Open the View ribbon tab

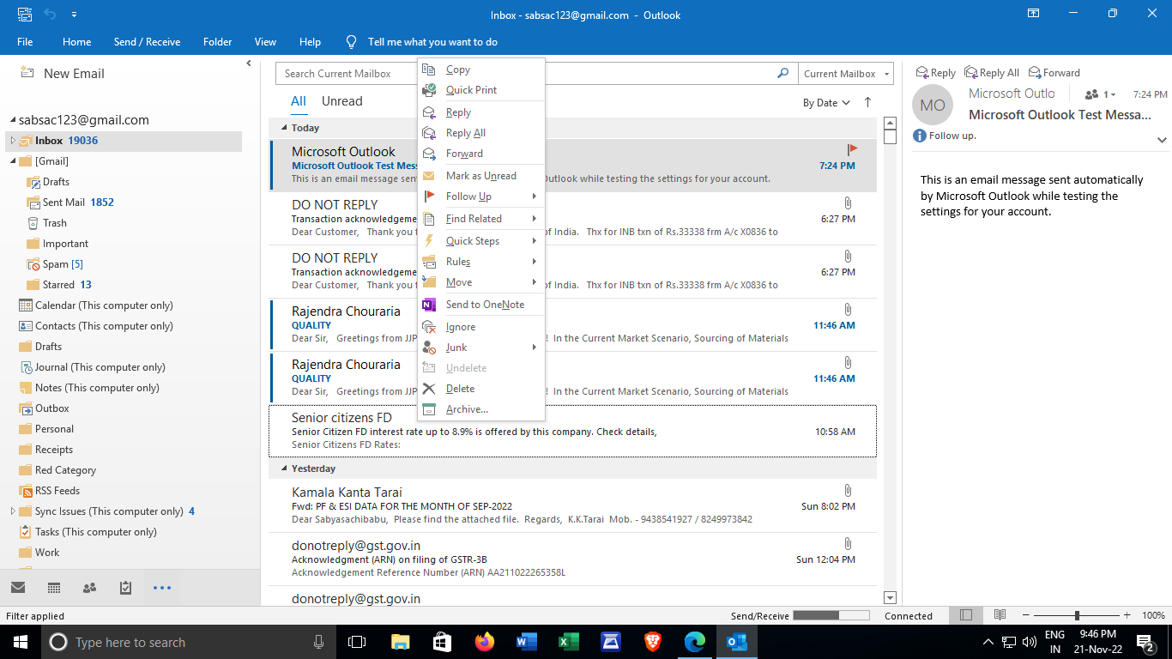[x=266, y=42]
